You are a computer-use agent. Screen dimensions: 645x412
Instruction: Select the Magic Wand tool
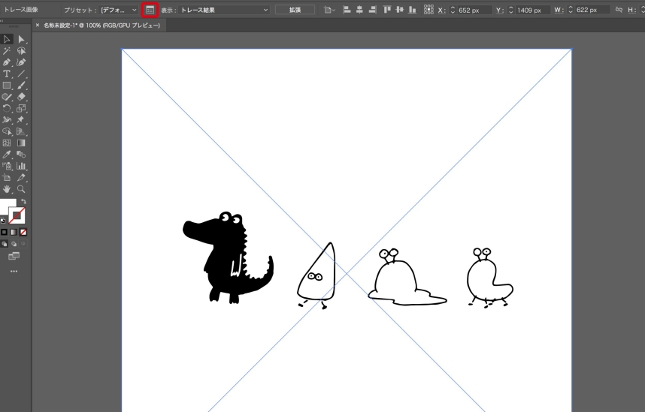click(7, 50)
